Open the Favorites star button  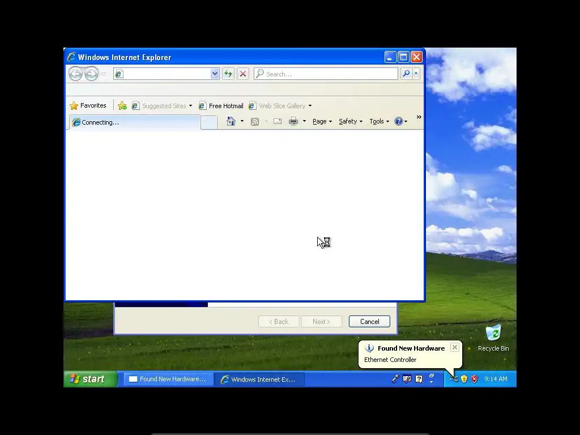pos(88,105)
